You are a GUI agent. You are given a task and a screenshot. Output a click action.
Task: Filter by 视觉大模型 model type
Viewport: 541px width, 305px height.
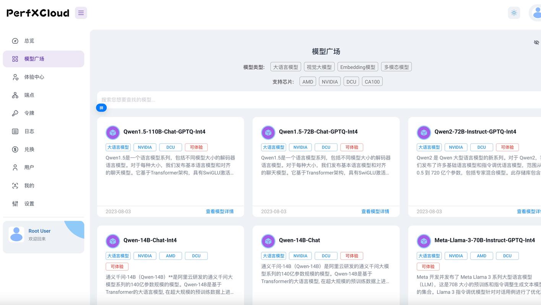coord(319,67)
